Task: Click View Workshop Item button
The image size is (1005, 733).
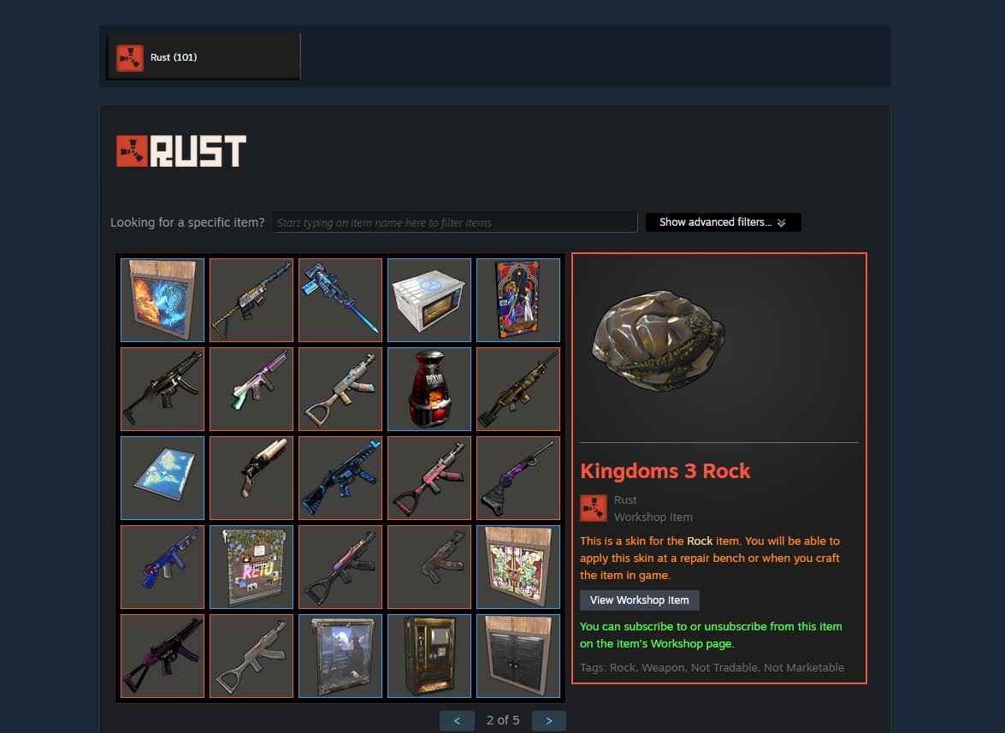Action: [x=640, y=600]
